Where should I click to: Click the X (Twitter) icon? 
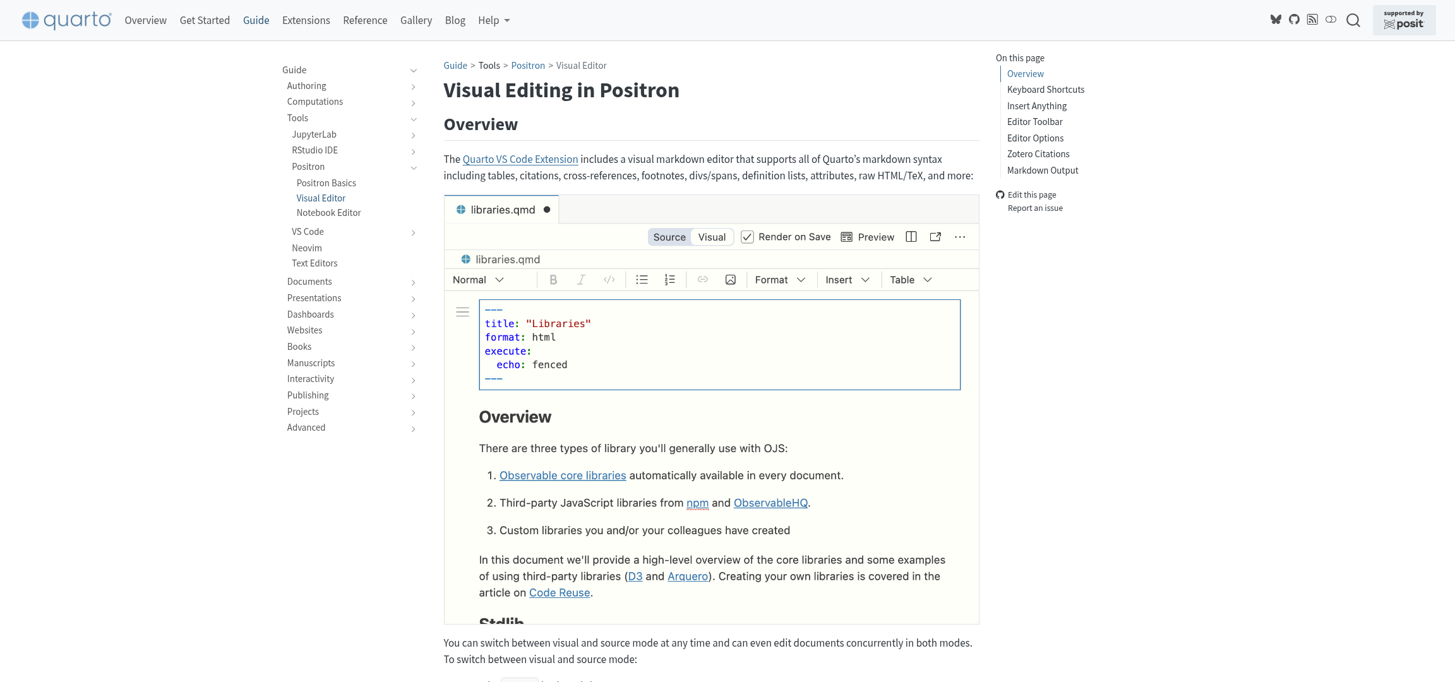[x=1276, y=20]
